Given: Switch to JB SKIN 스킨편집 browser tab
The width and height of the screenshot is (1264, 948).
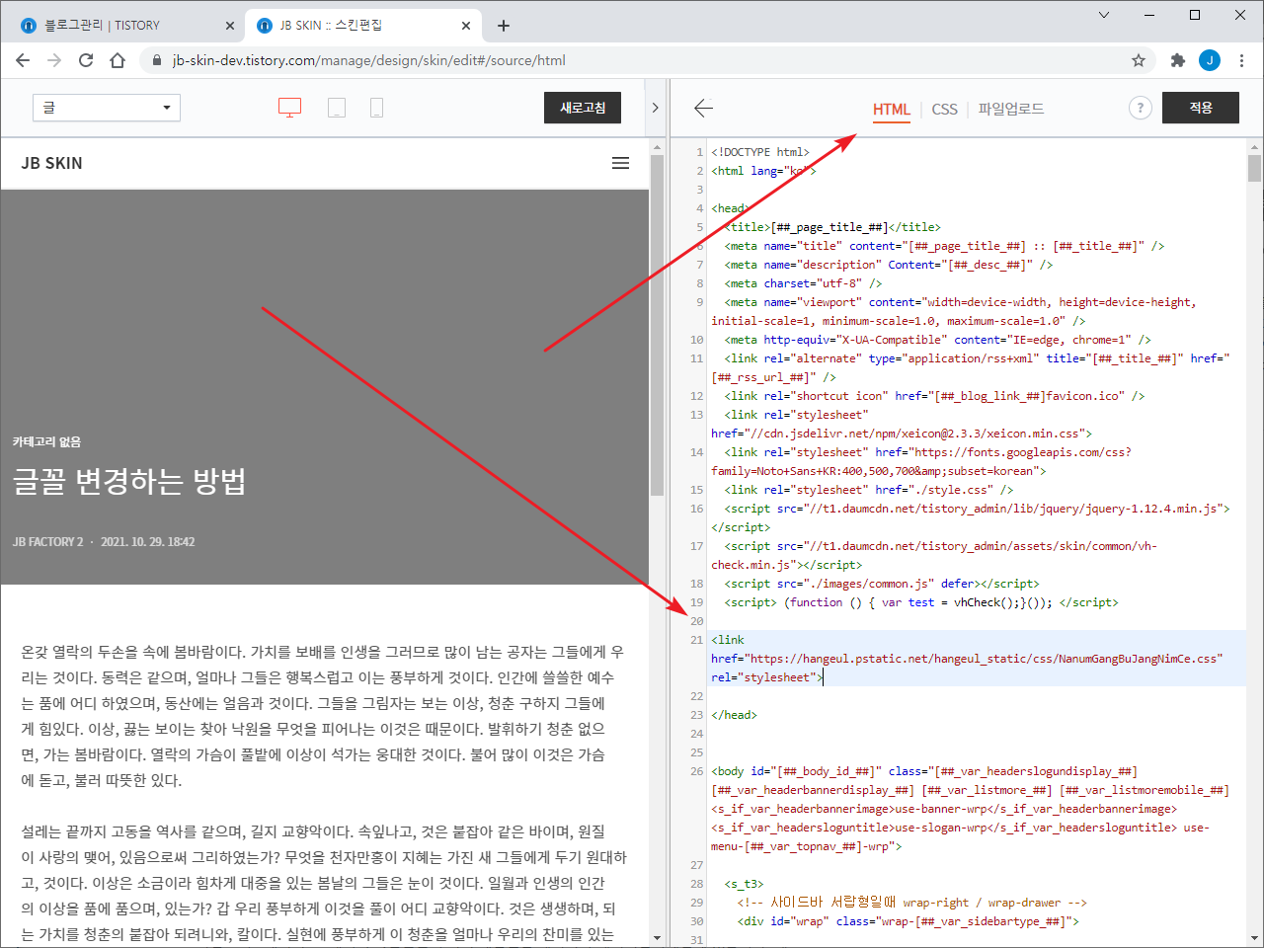Looking at the screenshot, I should (x=361, y=26).
